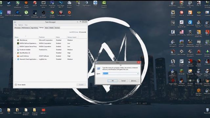Open the Battlefield Hardline Beta shortcut
The width and height of the screenshot is (210, 118).
tap(190, 44)
